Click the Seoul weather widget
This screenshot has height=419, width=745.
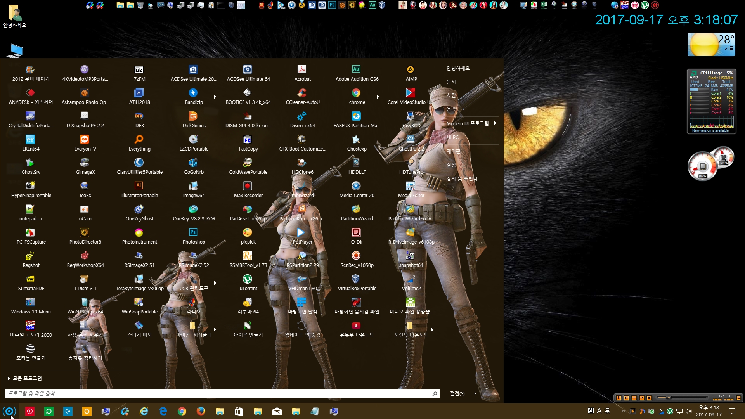(711, 45)
